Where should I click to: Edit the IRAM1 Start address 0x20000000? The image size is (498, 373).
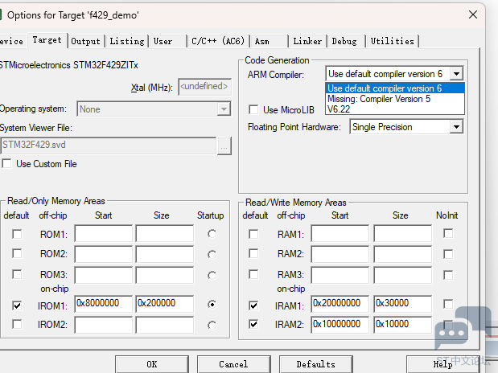coord(340,304)
